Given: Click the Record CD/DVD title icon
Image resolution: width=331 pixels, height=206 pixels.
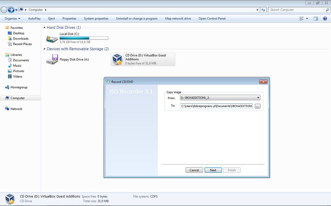Looking at the screenshot, I should (108, 82).
